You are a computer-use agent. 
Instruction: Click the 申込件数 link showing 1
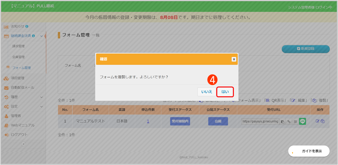tap(148, 121)
